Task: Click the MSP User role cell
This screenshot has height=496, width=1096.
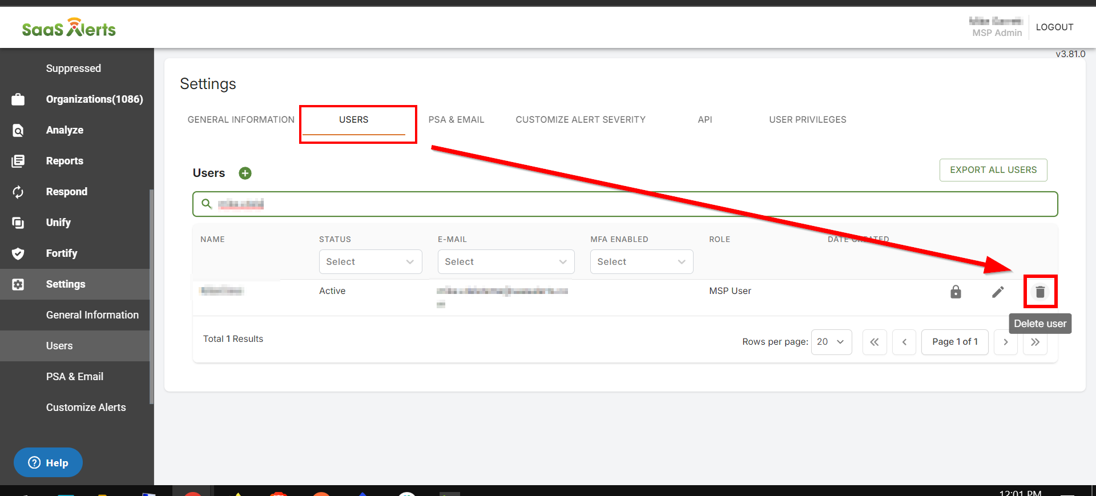Action: point(730,291)
